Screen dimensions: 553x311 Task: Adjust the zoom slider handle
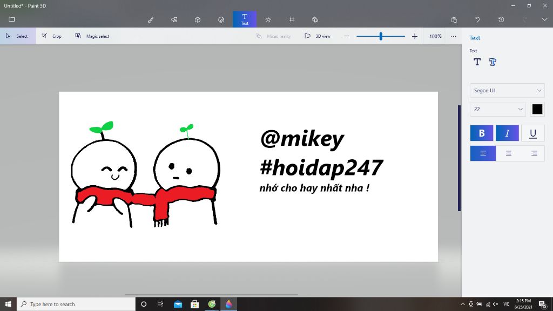pos(381,36)
